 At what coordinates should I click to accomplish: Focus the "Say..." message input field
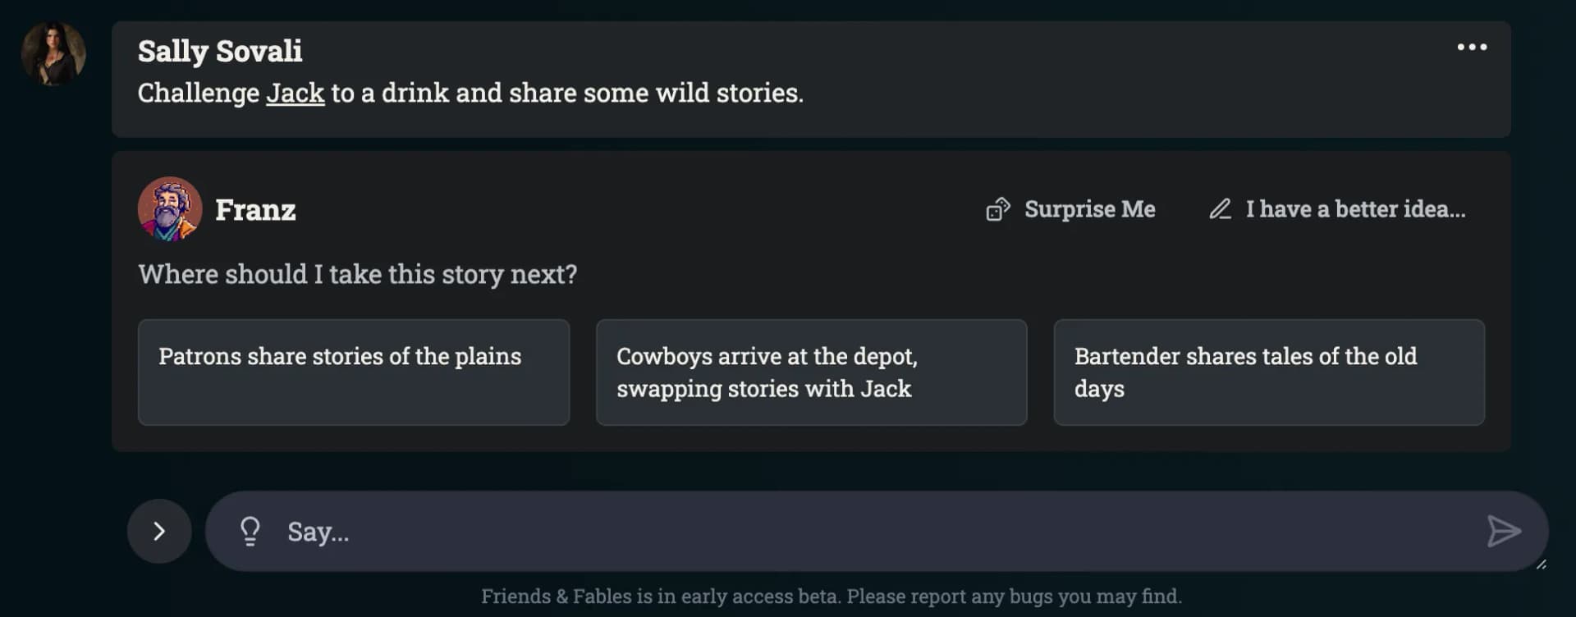(870, 532)
